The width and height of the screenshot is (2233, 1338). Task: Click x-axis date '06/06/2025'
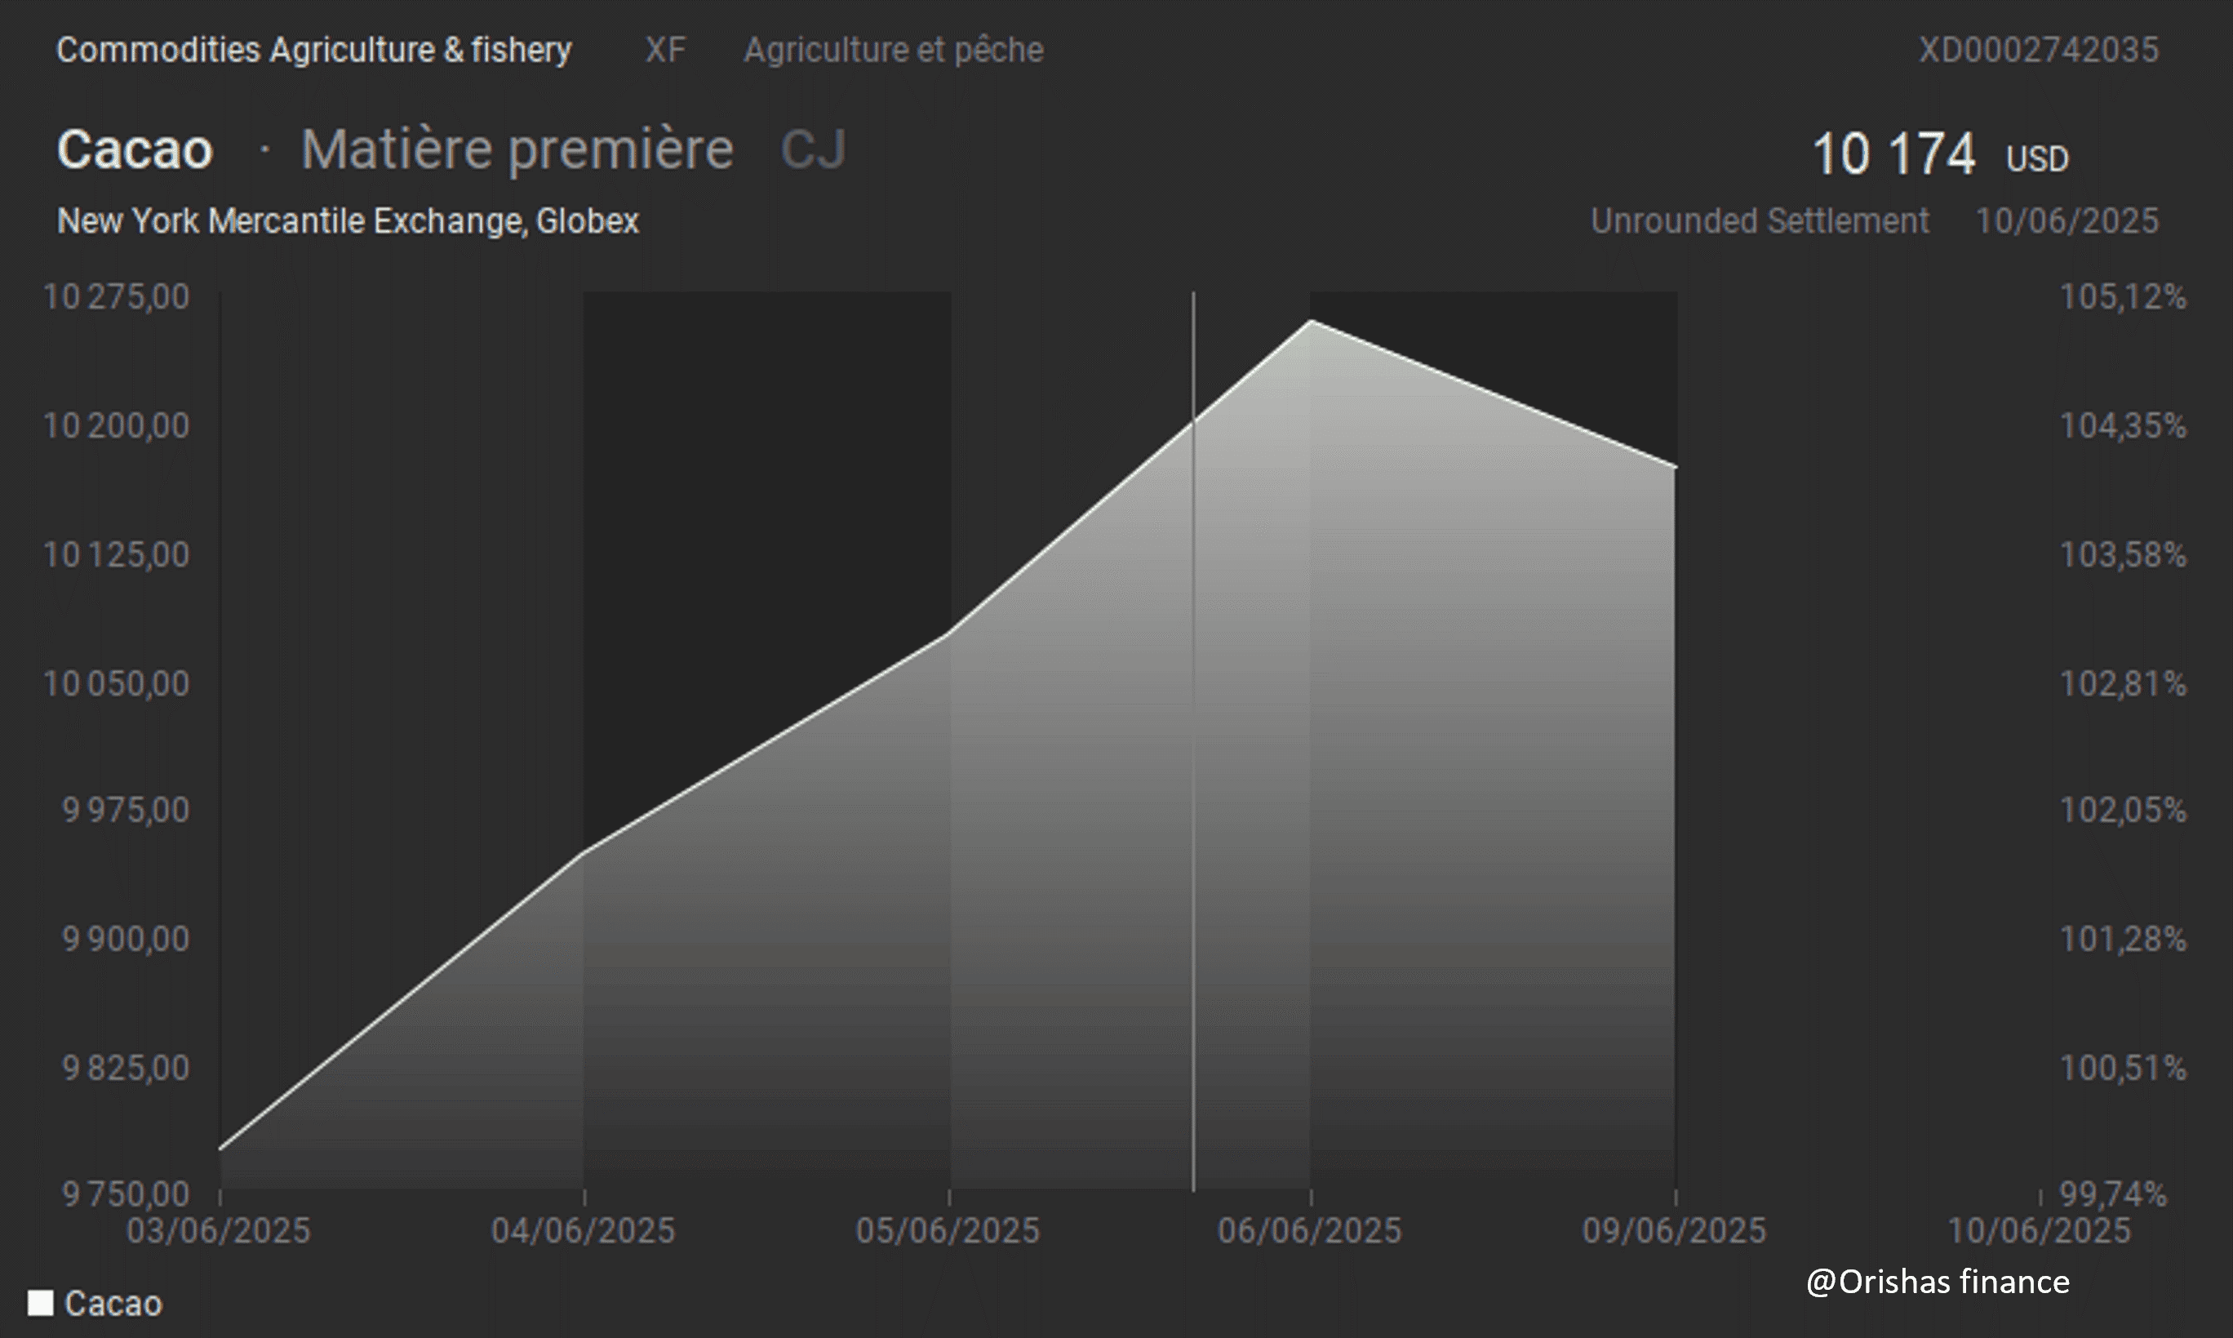[1310, 1231]
